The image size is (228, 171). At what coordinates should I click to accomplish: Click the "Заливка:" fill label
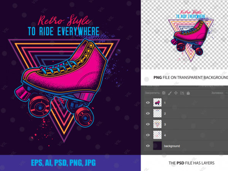[x=217, y=93]
